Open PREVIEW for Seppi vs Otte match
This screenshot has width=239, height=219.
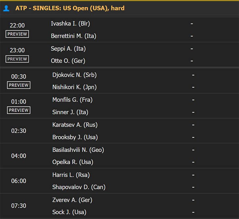(x=17, y=59)
